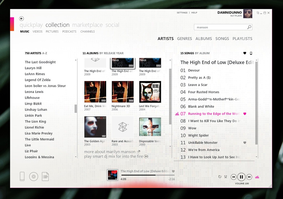Open the marketplace section
Image resolution: width=283 pixels, height=199 pixels.
click(87, 25)
